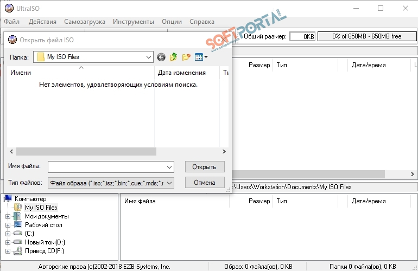Sort lower pane by Размер column
This screenshot has height=271, width=418.
pyautogui.click(x=251, y=201)
